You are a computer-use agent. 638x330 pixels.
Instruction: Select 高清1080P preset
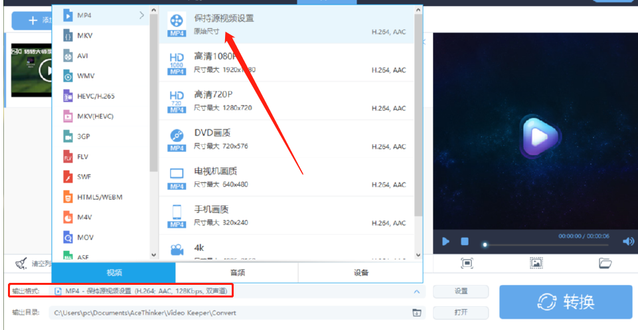(286, 62)
